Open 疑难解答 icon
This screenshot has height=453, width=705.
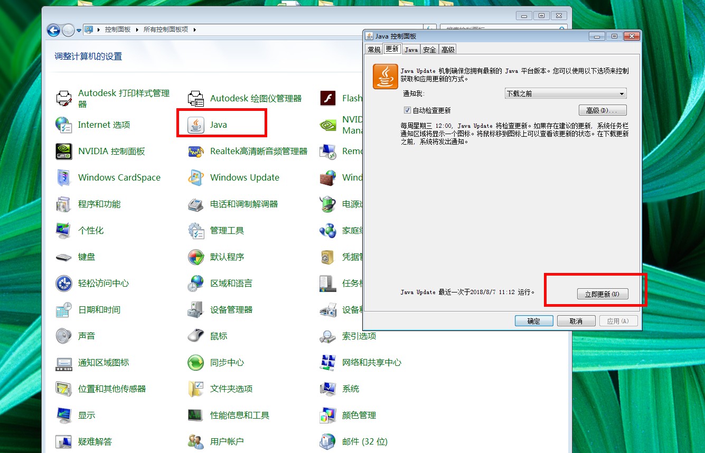pyautogui.click(x=64, y=441)
